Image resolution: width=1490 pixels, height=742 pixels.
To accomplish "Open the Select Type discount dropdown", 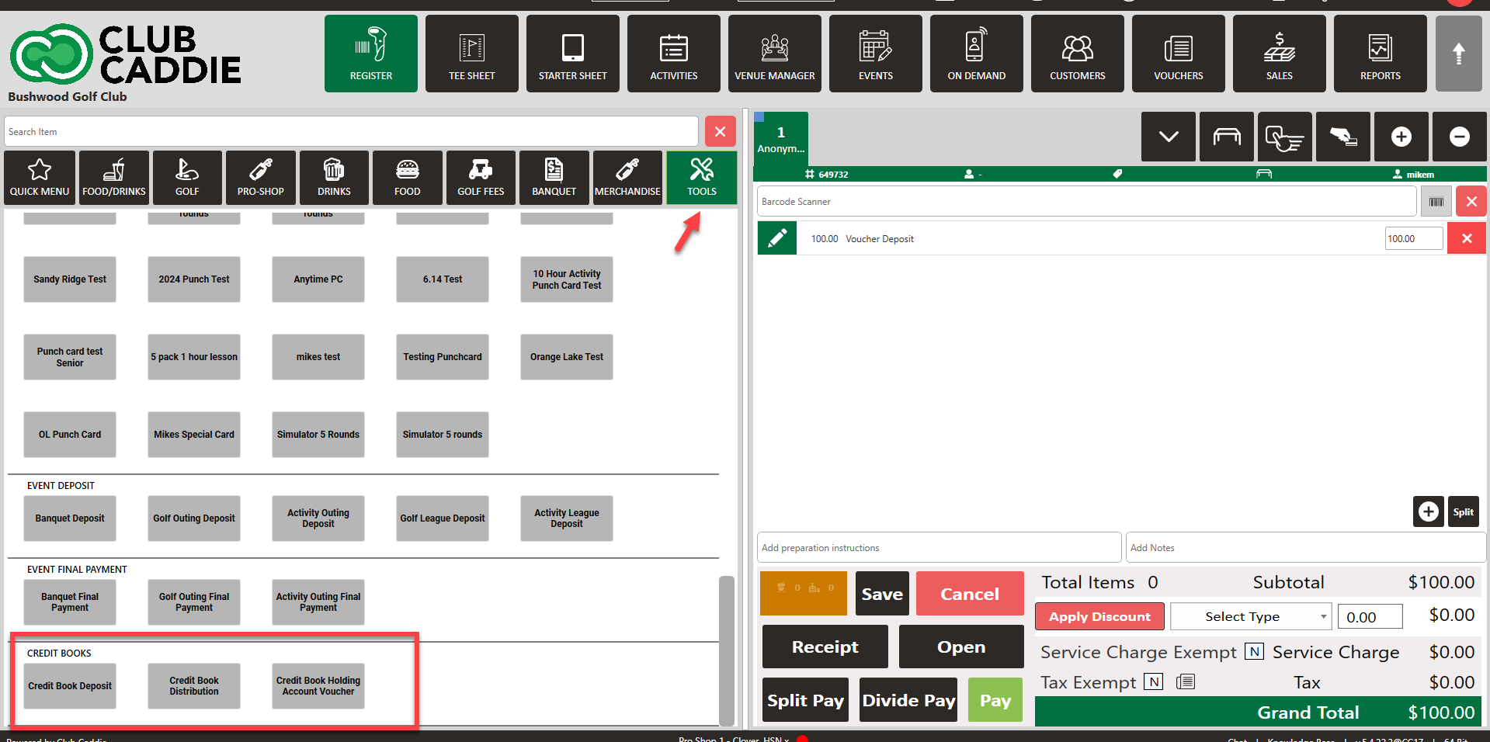I will [1250, 616].
